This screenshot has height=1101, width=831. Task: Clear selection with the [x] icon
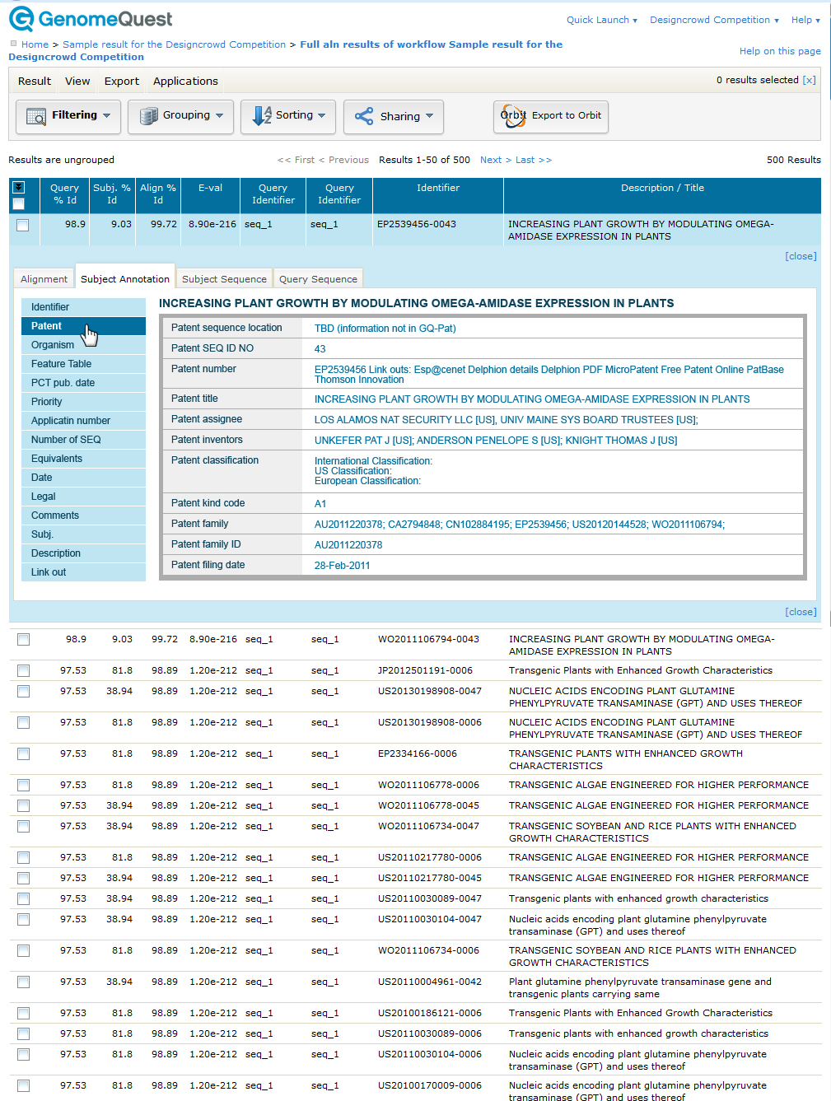[809, 80]
